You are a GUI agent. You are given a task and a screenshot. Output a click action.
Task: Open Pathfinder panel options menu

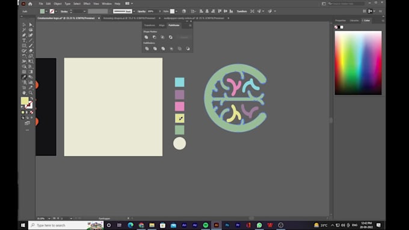190,25
